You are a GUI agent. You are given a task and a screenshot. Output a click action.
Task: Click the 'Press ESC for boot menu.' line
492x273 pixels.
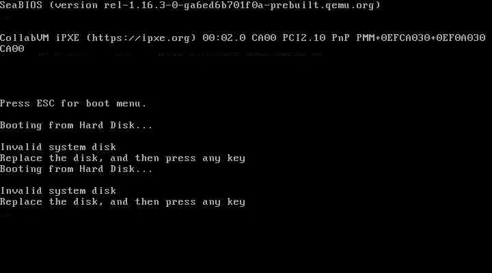(x=73, y=104)
